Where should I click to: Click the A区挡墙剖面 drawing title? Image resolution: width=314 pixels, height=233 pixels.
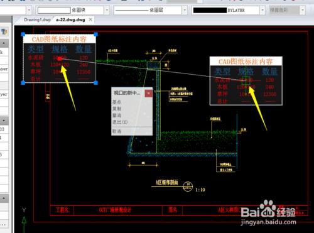coord(166,182)
